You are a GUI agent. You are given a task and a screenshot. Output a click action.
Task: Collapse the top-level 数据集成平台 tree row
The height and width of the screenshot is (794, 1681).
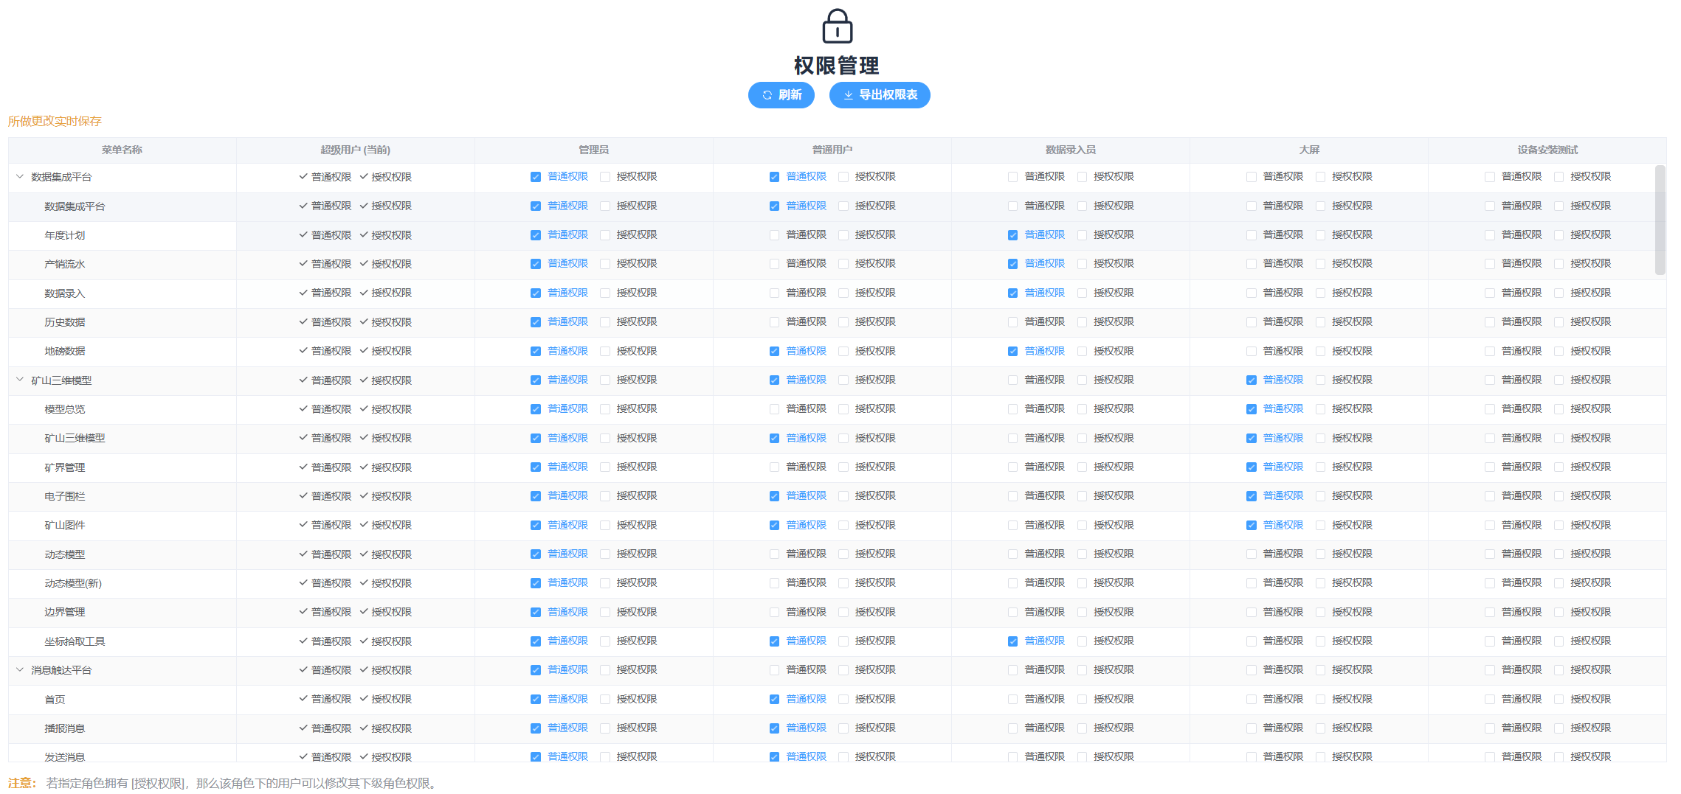pyautogui.click(x=20, y=177)
